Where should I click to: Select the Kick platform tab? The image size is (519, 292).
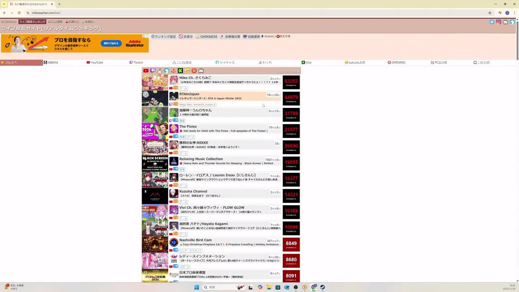322,62
